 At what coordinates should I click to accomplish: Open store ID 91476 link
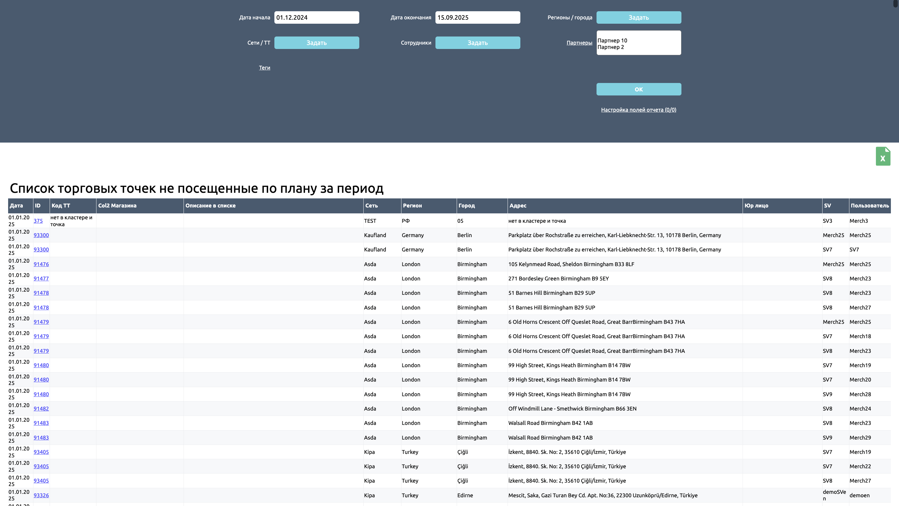point(41,264)
